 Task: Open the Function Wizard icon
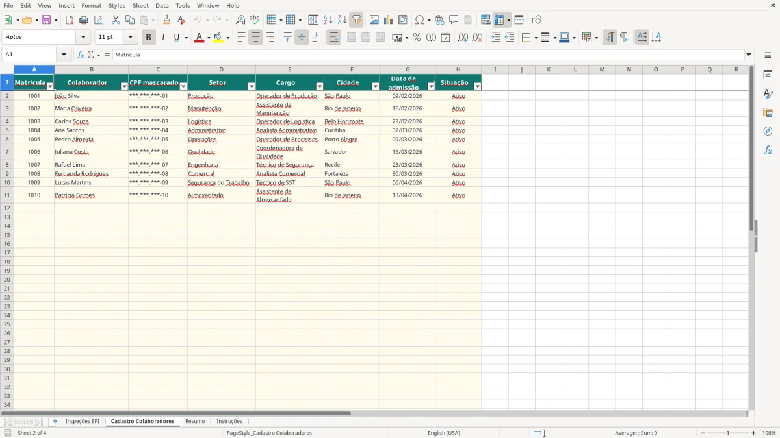(x=81, y=55)
